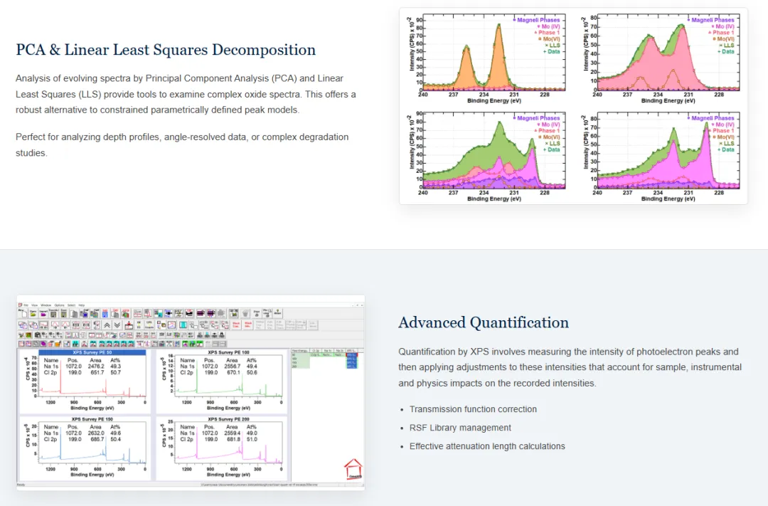The height and width of the screenshot is (506, 768).
Task: Select the 'XPS Survey PE 200' spectrum tile
Action: (x=221, y=447)
